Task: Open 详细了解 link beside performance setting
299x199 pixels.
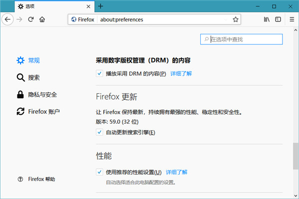Action: click(x=176, y=172)
